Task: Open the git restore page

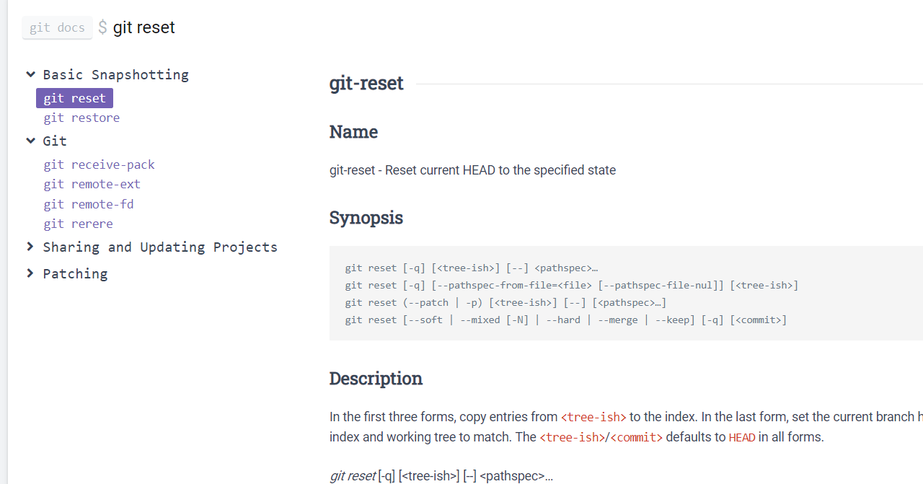Action: pyautogui.click(x=81, y=118)
